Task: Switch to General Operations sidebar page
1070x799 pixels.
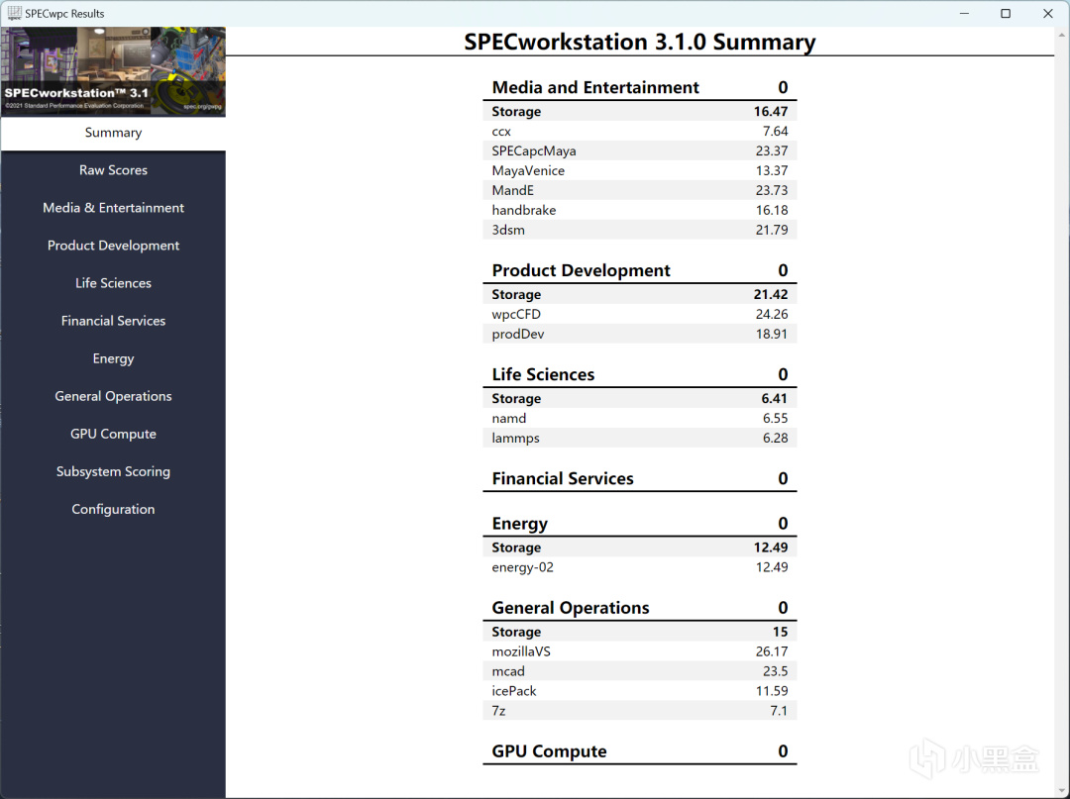Action: click(x=113, y=396)
